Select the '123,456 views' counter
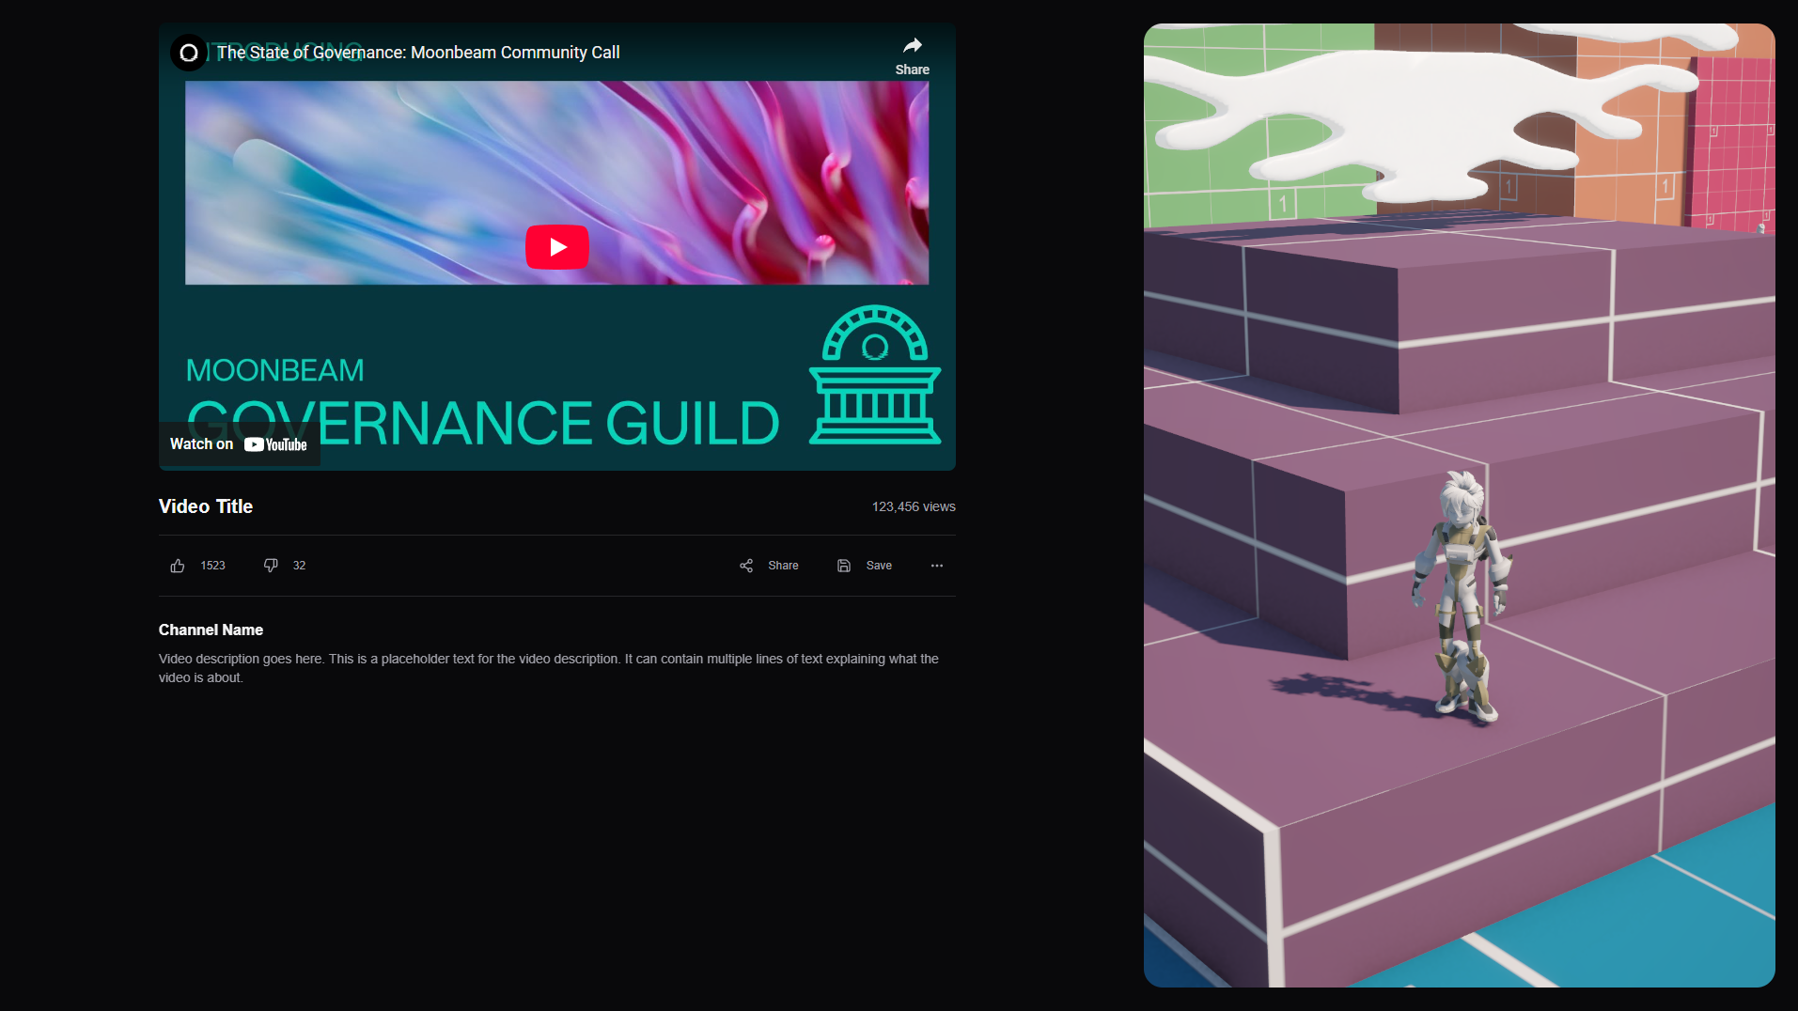 coord(913,506)
